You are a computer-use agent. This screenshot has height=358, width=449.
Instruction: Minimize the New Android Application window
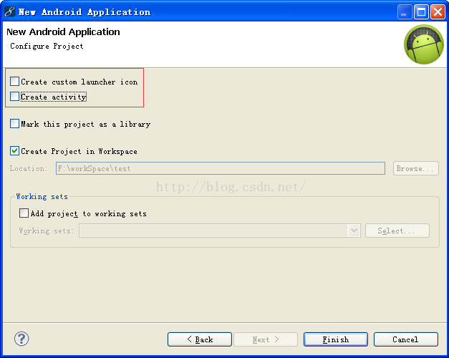405,12
